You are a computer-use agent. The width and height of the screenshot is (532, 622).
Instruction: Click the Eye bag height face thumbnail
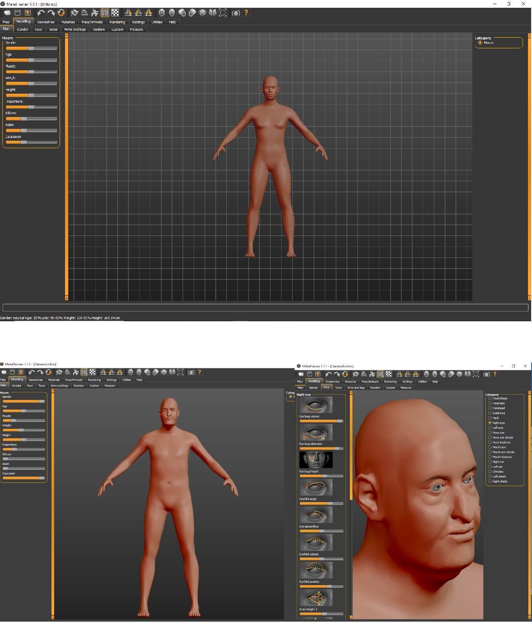[x=316, y=460]
